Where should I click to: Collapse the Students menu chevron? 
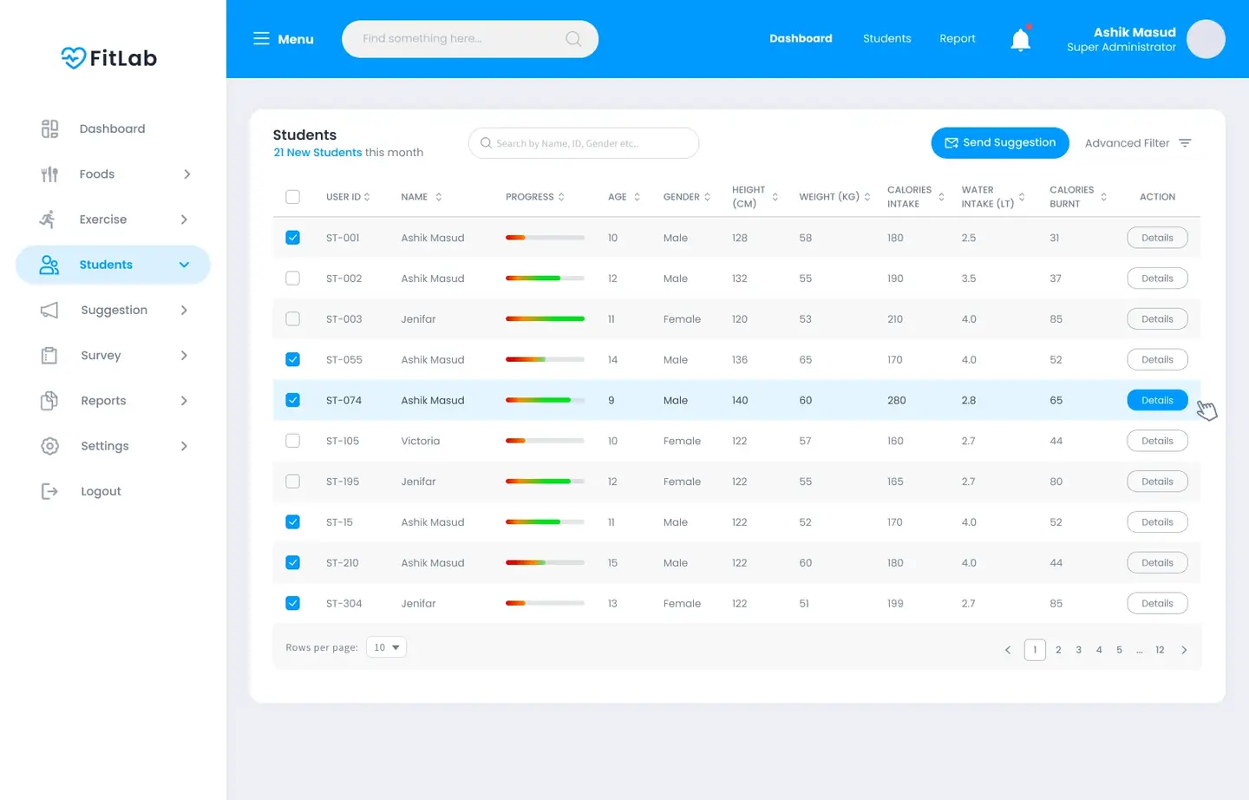184,265
